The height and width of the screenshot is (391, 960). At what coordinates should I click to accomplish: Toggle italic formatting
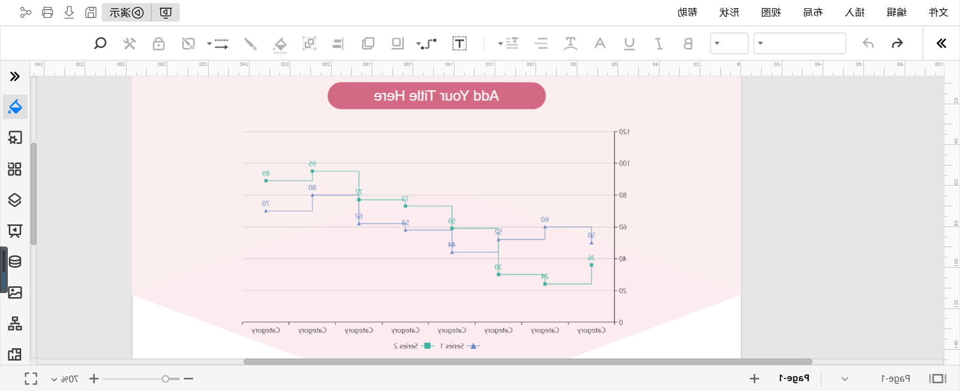pyautogui.click(x=659, y=43)
